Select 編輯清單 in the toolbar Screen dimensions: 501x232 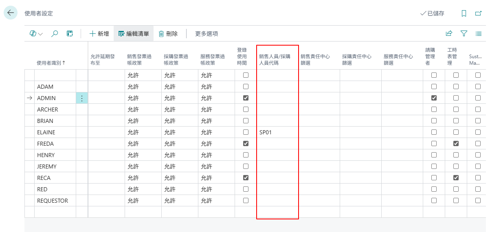pyautogui.click(x=134, y=34)
